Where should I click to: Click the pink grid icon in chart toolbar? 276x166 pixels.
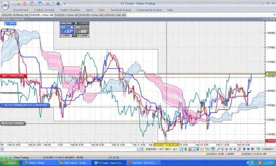pos(189,149)
